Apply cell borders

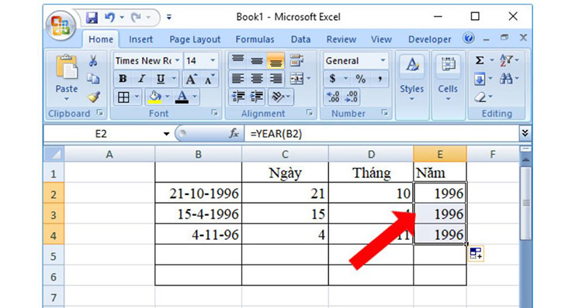[x=123, y=98]
